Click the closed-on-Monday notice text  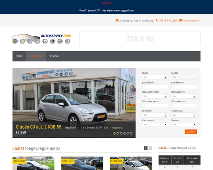coord(106,11)
